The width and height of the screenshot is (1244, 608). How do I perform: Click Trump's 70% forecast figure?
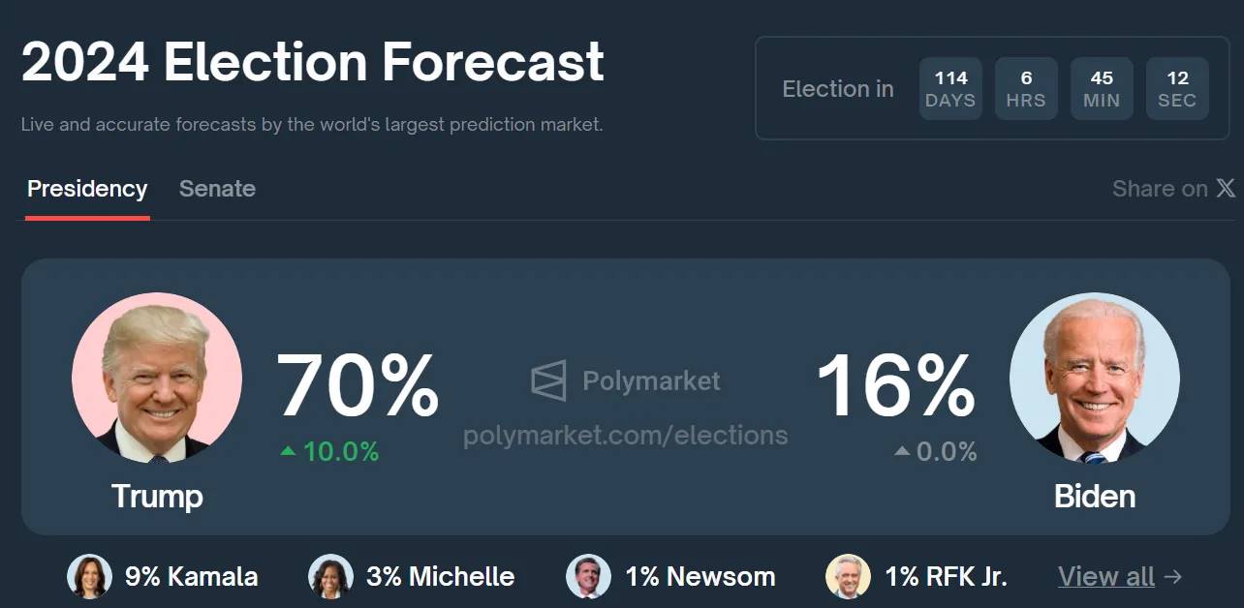(358, 387)
